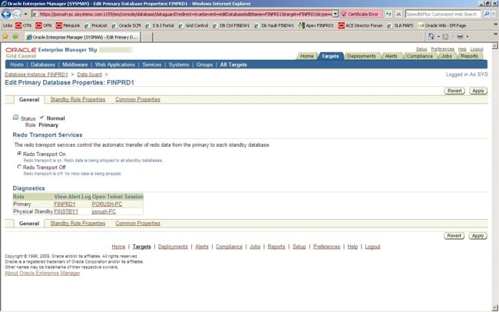Open Databases in the blue subnav bar

[43, 65]
